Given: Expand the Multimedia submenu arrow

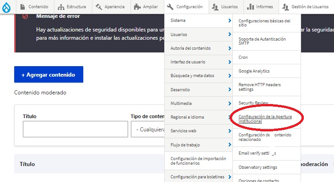Looking at the screenshot, I should pyautogui.click(x=230, y=104).
